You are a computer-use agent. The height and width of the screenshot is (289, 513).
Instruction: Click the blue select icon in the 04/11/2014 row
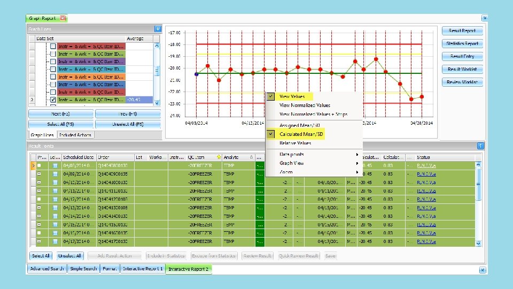tap(55, 191)
